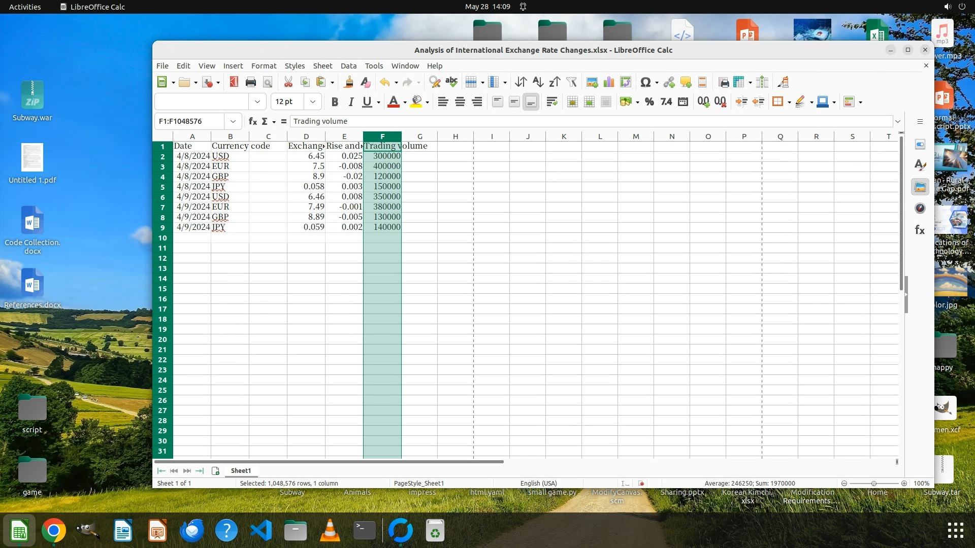This screenshot has width=975, height=548.
Task: Open the Data menu
Action: [348, 66]
